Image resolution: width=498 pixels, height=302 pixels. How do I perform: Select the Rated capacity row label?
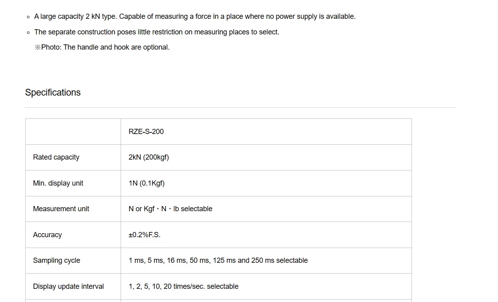[56, 157]
